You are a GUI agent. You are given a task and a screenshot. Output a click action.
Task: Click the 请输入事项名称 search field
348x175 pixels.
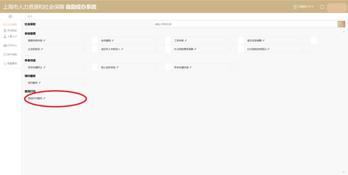pyautogui.click(x=245, y=24)
